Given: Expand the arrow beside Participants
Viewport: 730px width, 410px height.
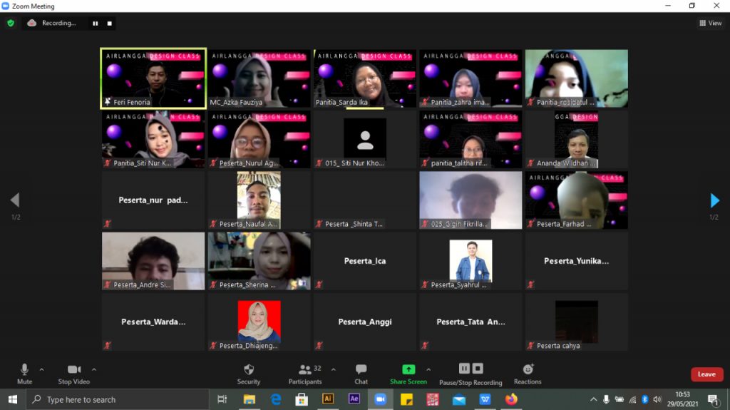Looking at the screenshot, I should tap(333, 369).
